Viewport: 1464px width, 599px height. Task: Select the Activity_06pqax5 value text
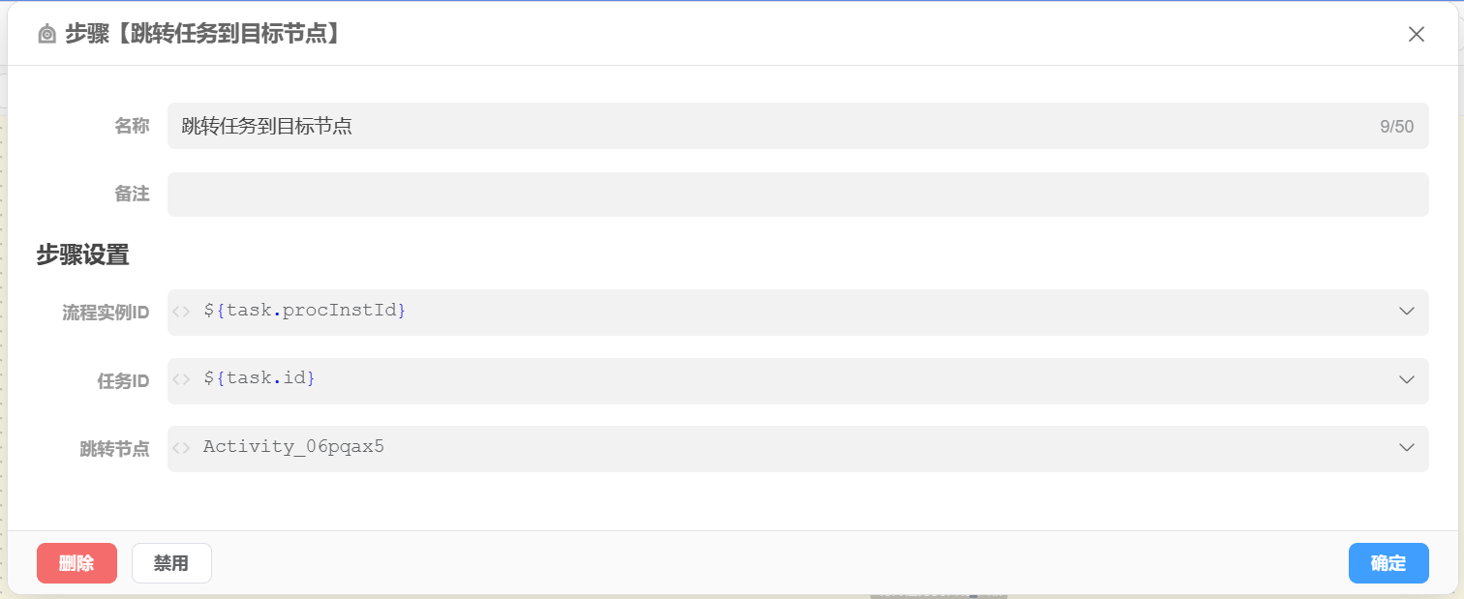293,447
